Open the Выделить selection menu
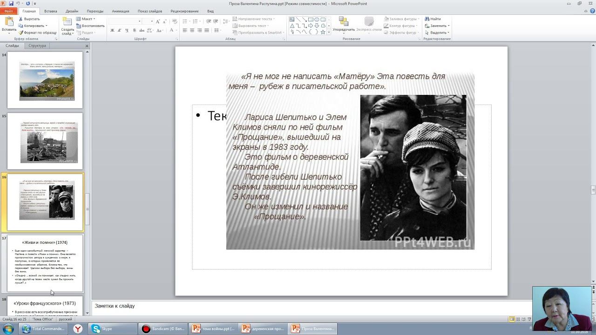 [437, 33]
